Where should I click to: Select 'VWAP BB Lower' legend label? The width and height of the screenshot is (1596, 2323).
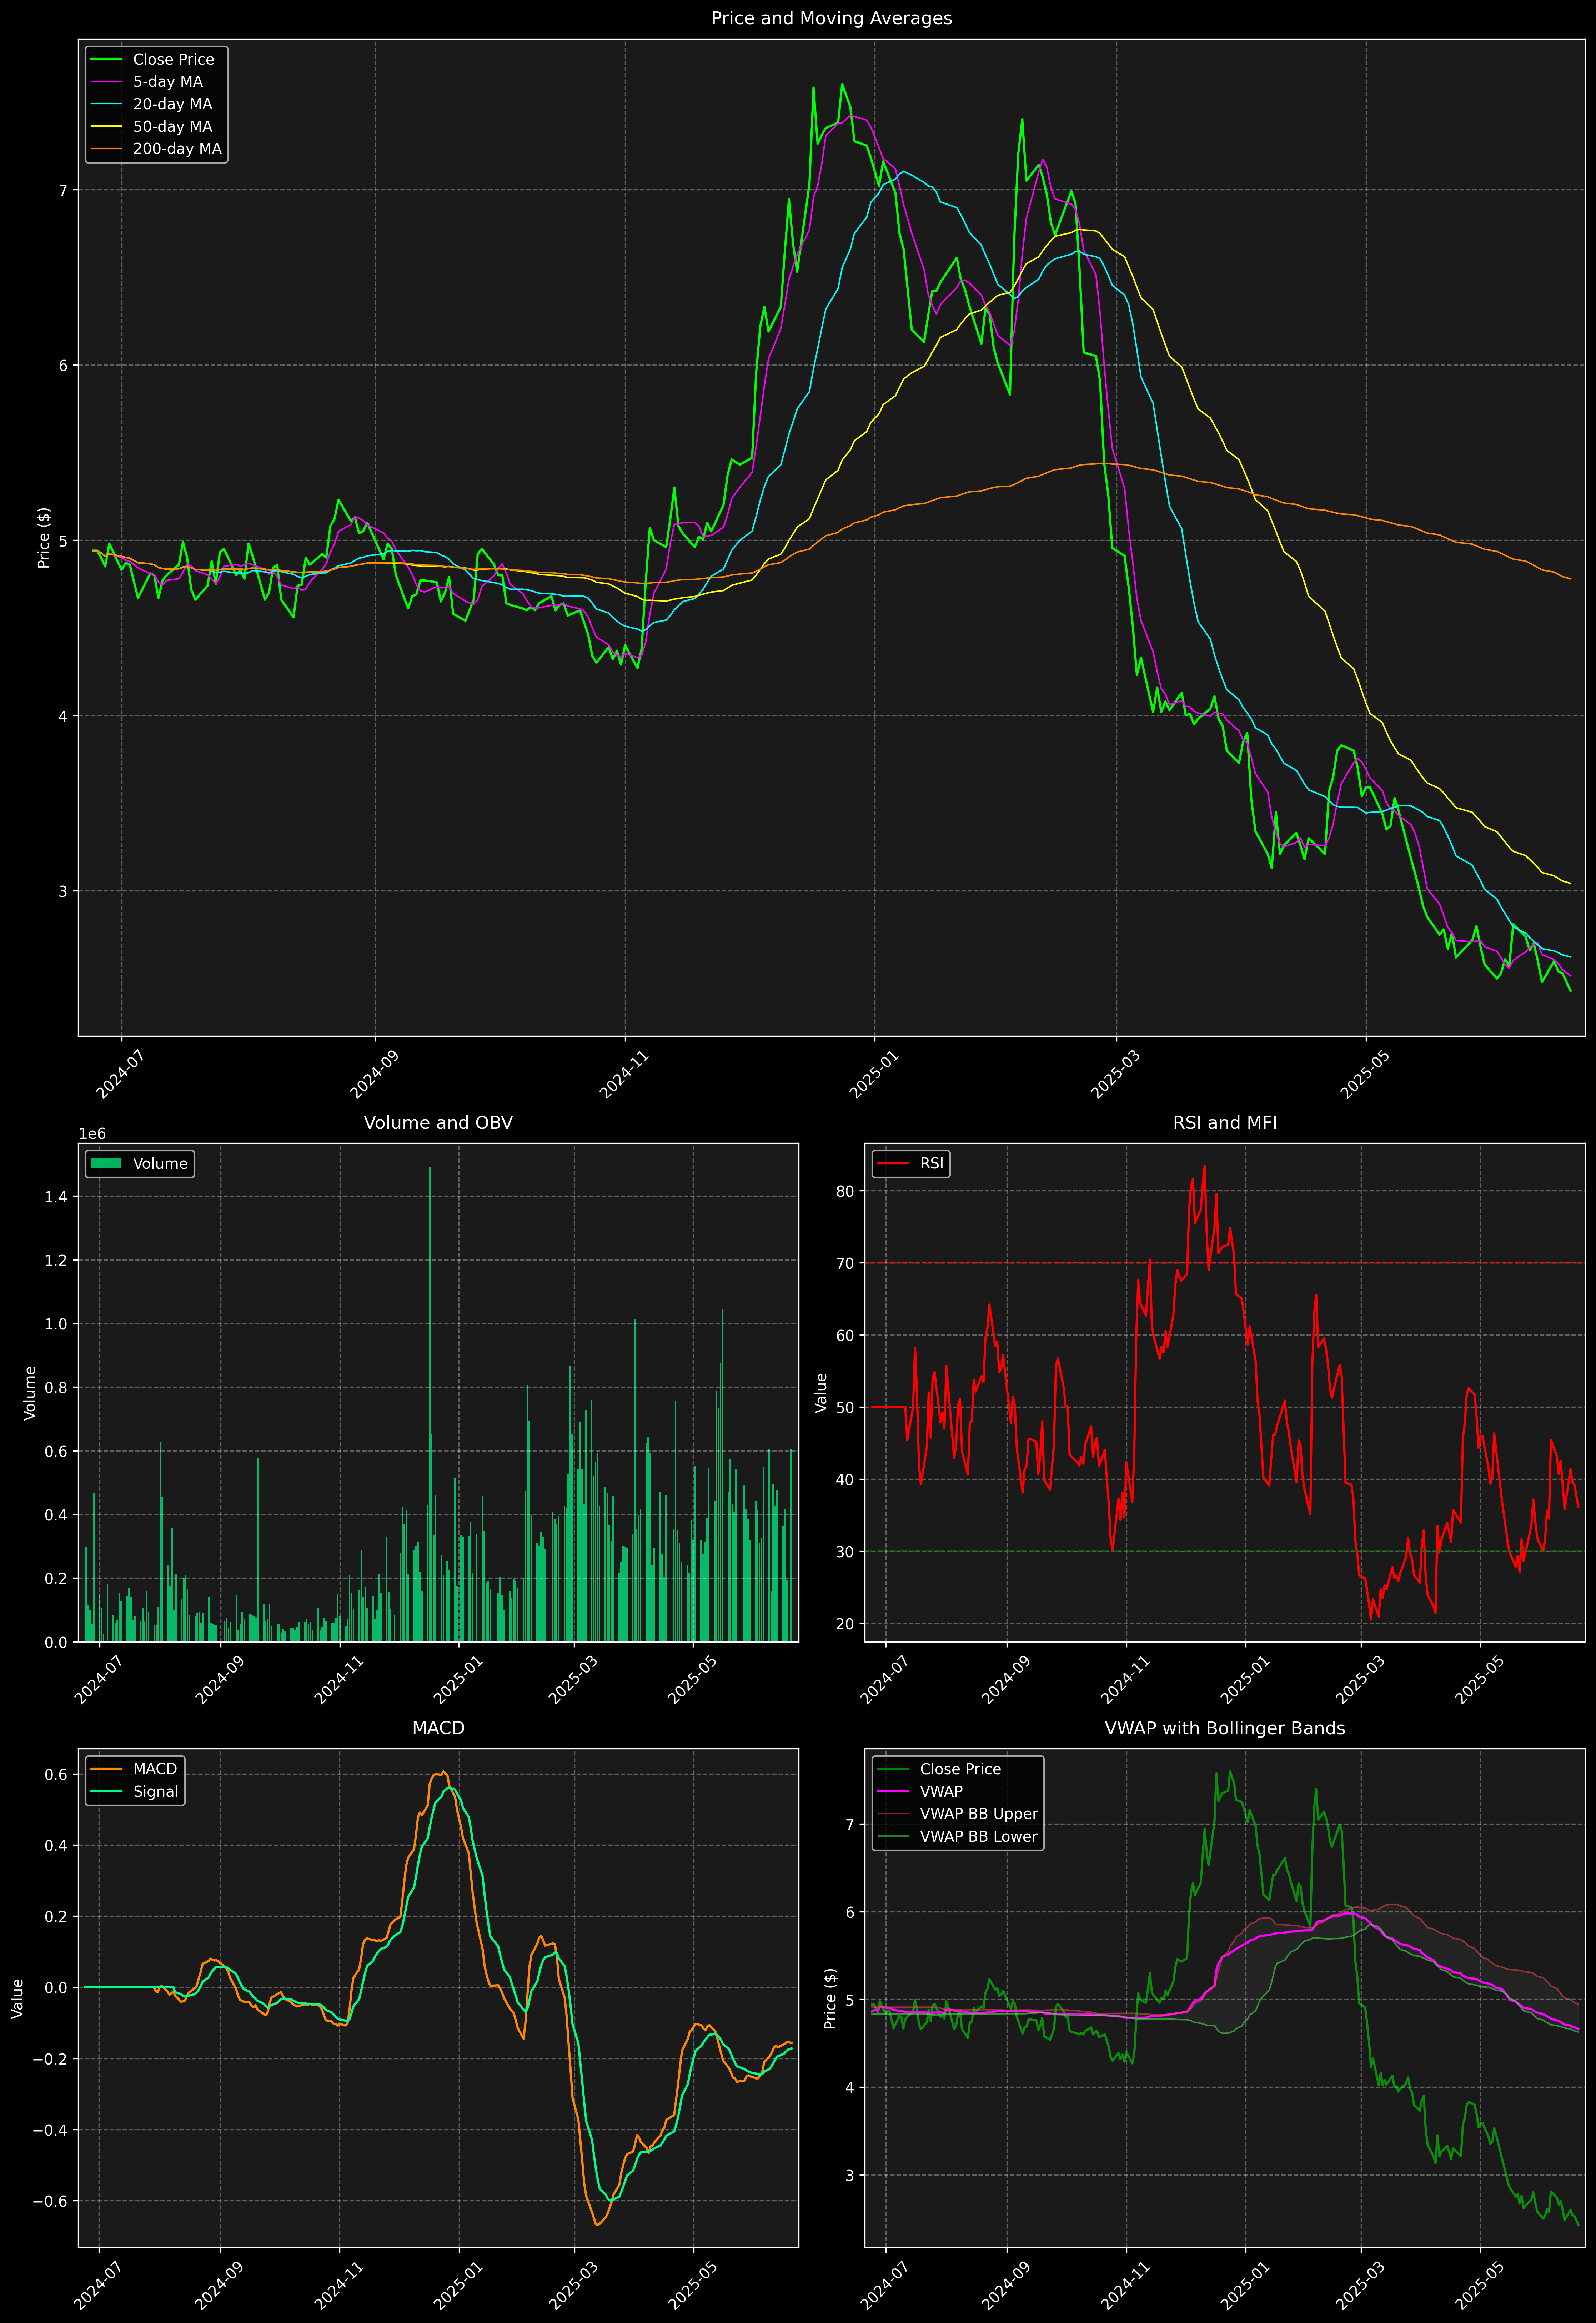tap(979, 1836)
